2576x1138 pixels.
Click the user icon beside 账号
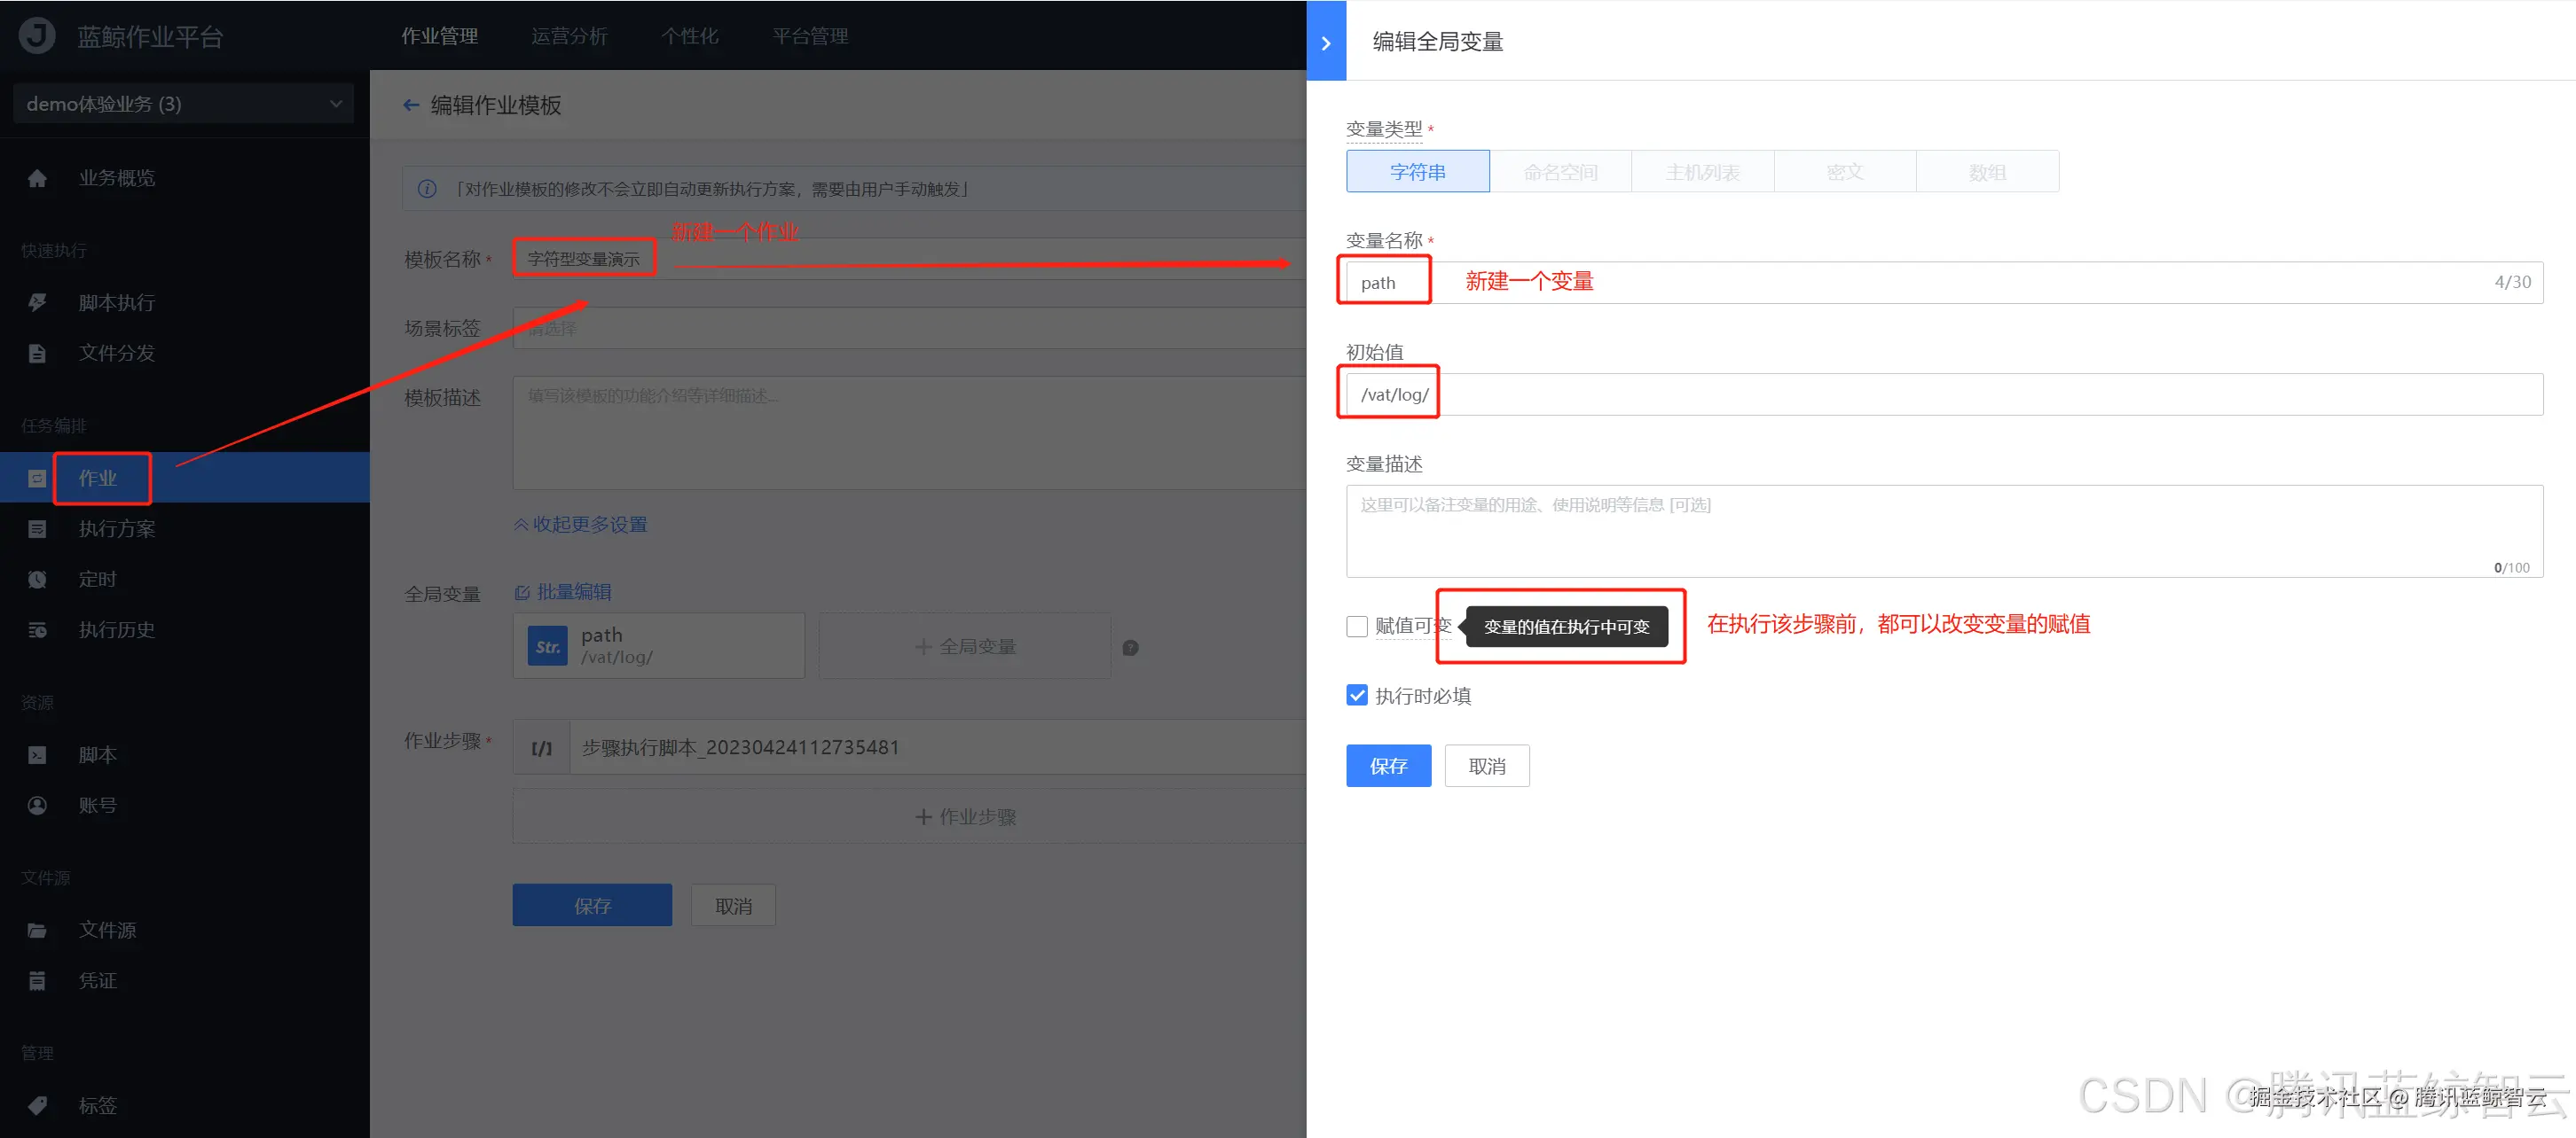point(37,806)
